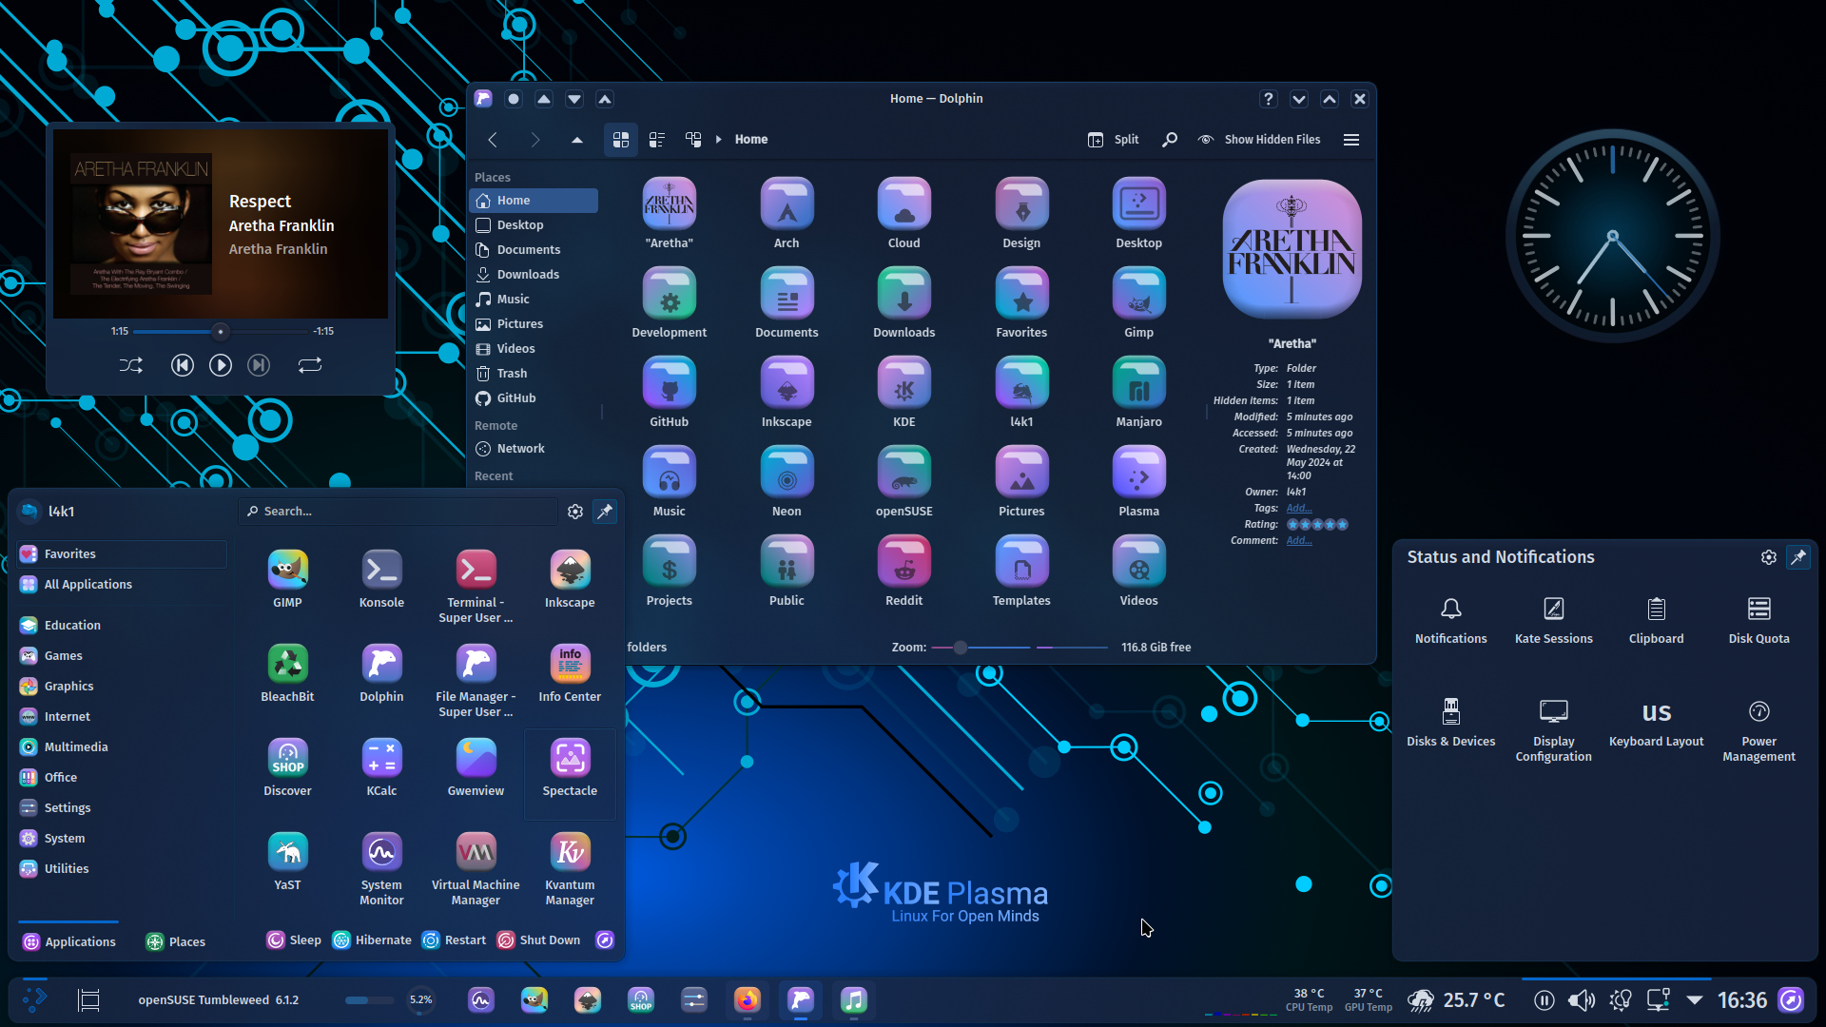Open Konsole from the application launcher
The image size is (1826, 1027).
coord(381,579)
